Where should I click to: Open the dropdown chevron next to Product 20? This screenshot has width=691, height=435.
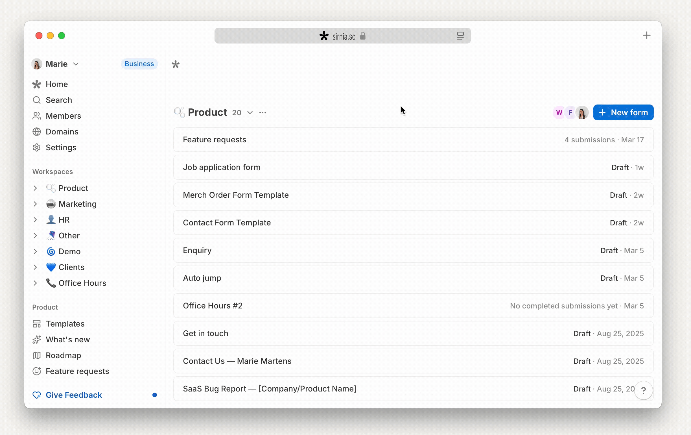click(x=250, y=112)
